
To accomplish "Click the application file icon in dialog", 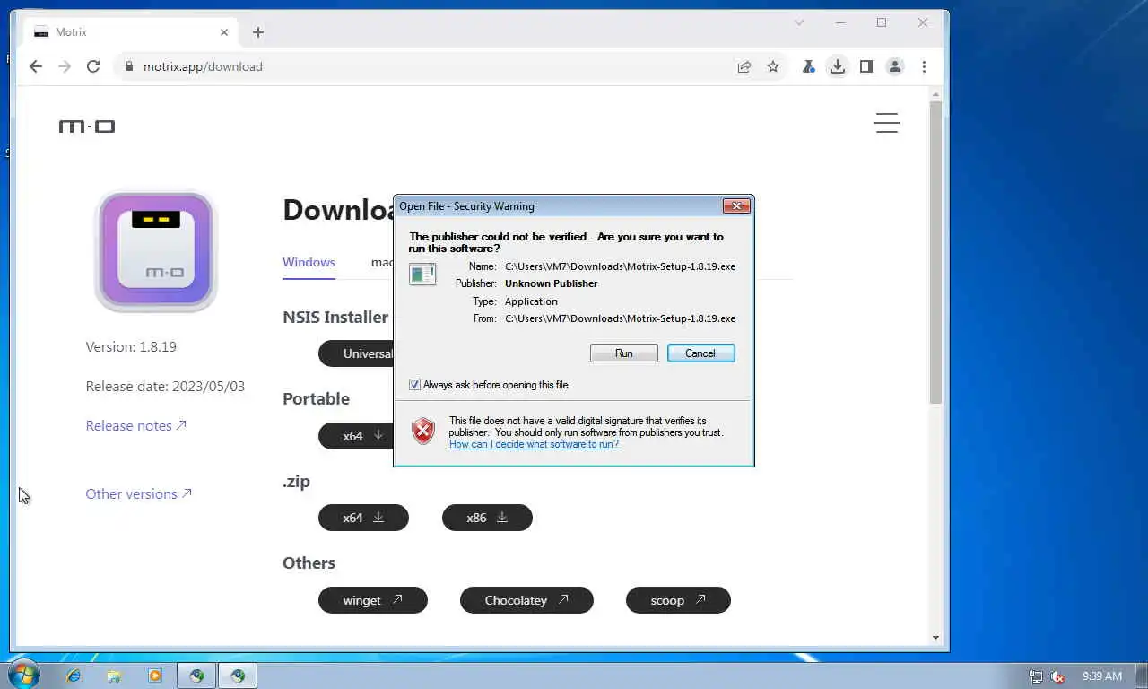I will [422, 274].
